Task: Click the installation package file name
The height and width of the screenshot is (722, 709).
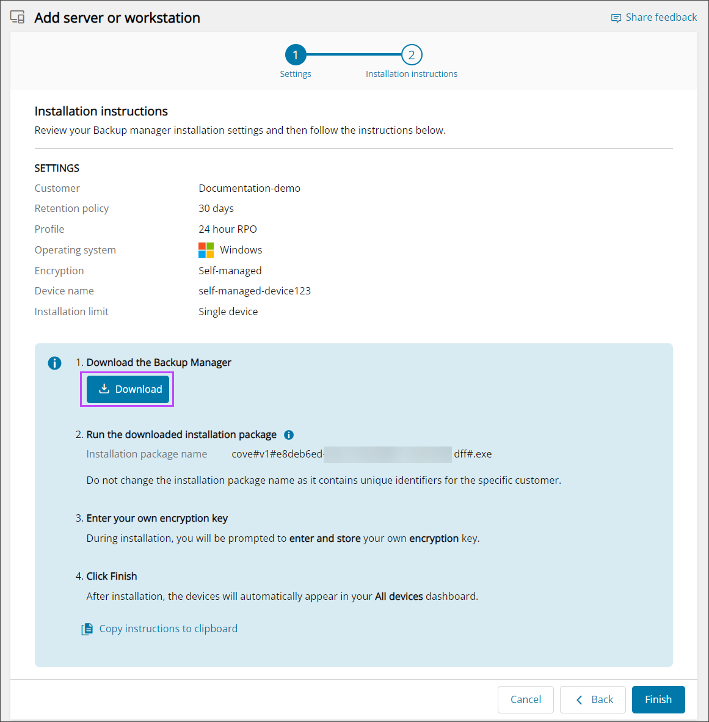Action: 362,454
